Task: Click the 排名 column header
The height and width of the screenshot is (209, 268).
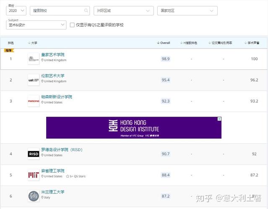Action: click(x=11, y=43)
